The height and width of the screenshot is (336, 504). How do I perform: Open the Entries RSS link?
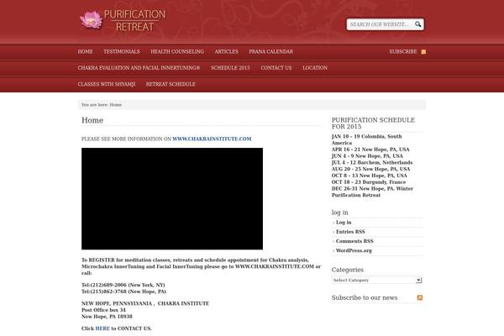[x=350, y=232]
